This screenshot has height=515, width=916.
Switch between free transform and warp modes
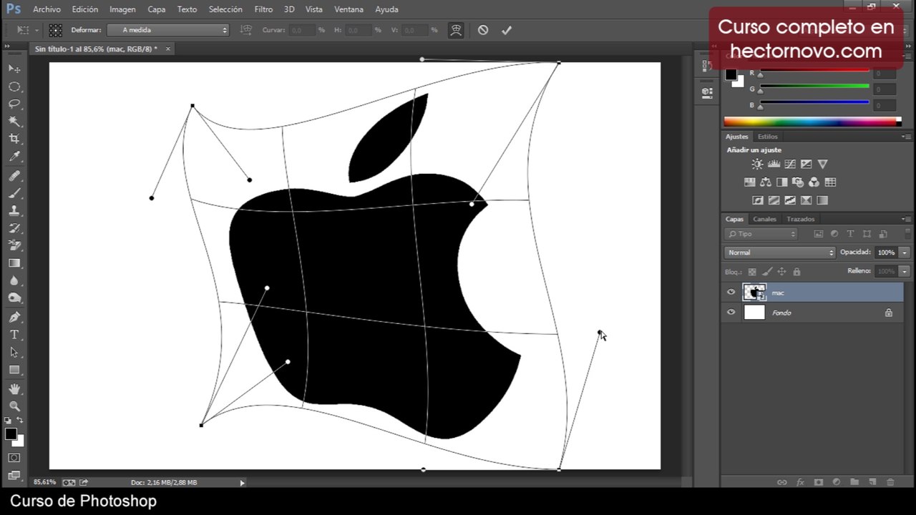[456, 30]
